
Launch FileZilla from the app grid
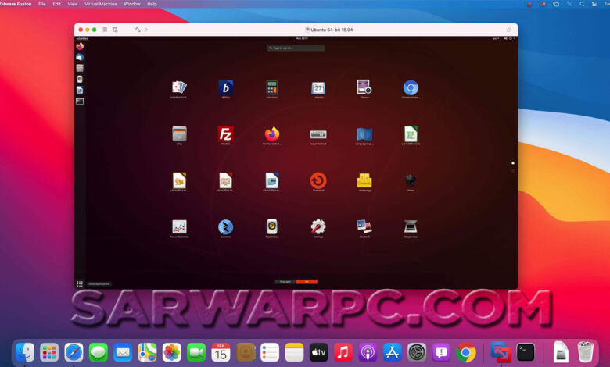coord(226,134)
